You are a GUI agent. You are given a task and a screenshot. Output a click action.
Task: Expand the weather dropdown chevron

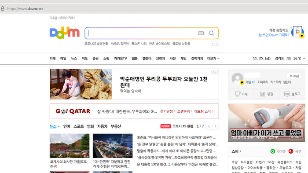(304, 59)
